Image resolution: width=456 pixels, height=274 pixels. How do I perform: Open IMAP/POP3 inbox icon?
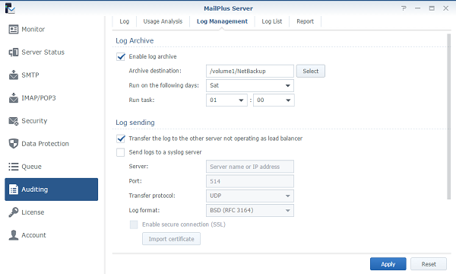[x=14, y=98]
